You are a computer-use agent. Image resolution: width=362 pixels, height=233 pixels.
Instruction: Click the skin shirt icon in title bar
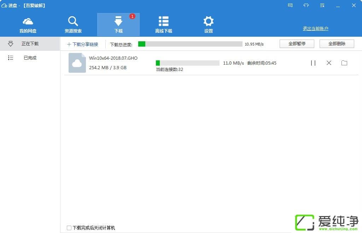pos(306,5)
